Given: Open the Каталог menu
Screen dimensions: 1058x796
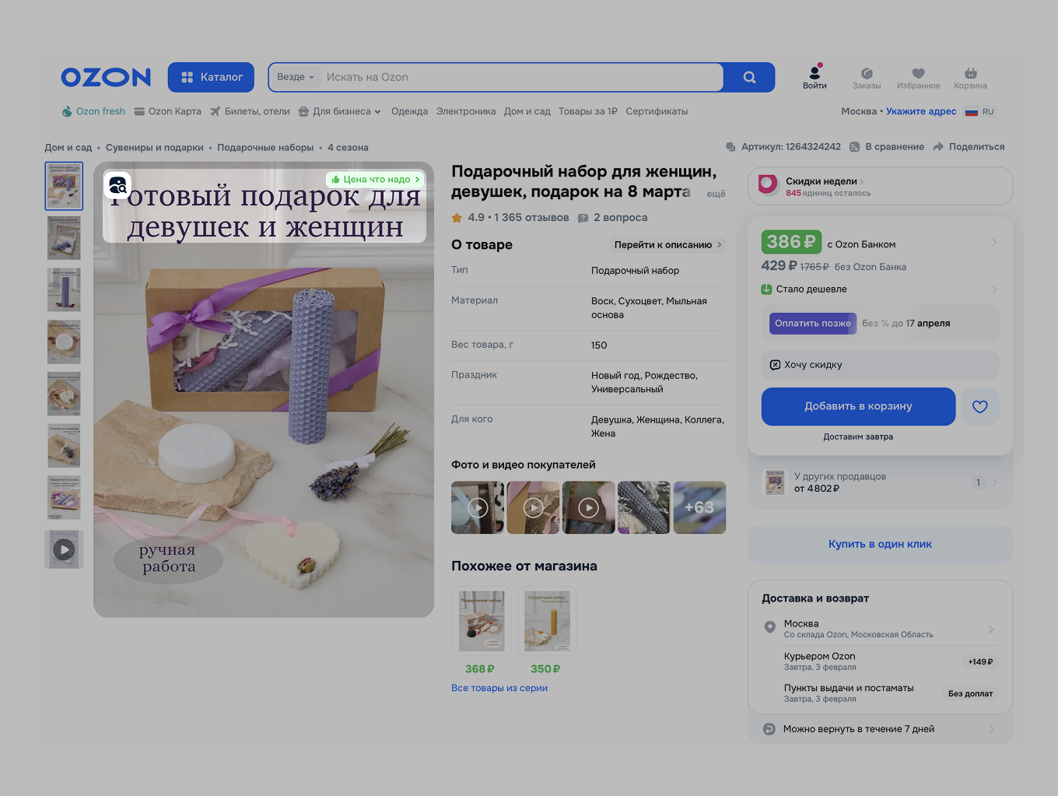Looking at the screenshot, I should 211,77.
